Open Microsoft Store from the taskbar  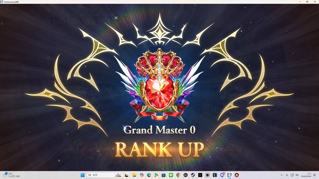tap(163, 175)
